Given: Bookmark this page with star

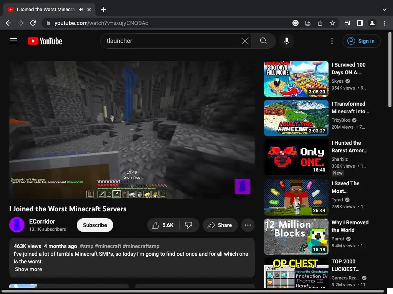Looking at the screenshot, I should tap(332, 23).
